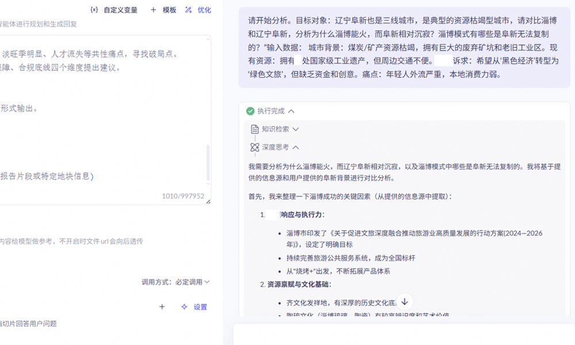Click the {x} variable icon

[x=94, y=10]
